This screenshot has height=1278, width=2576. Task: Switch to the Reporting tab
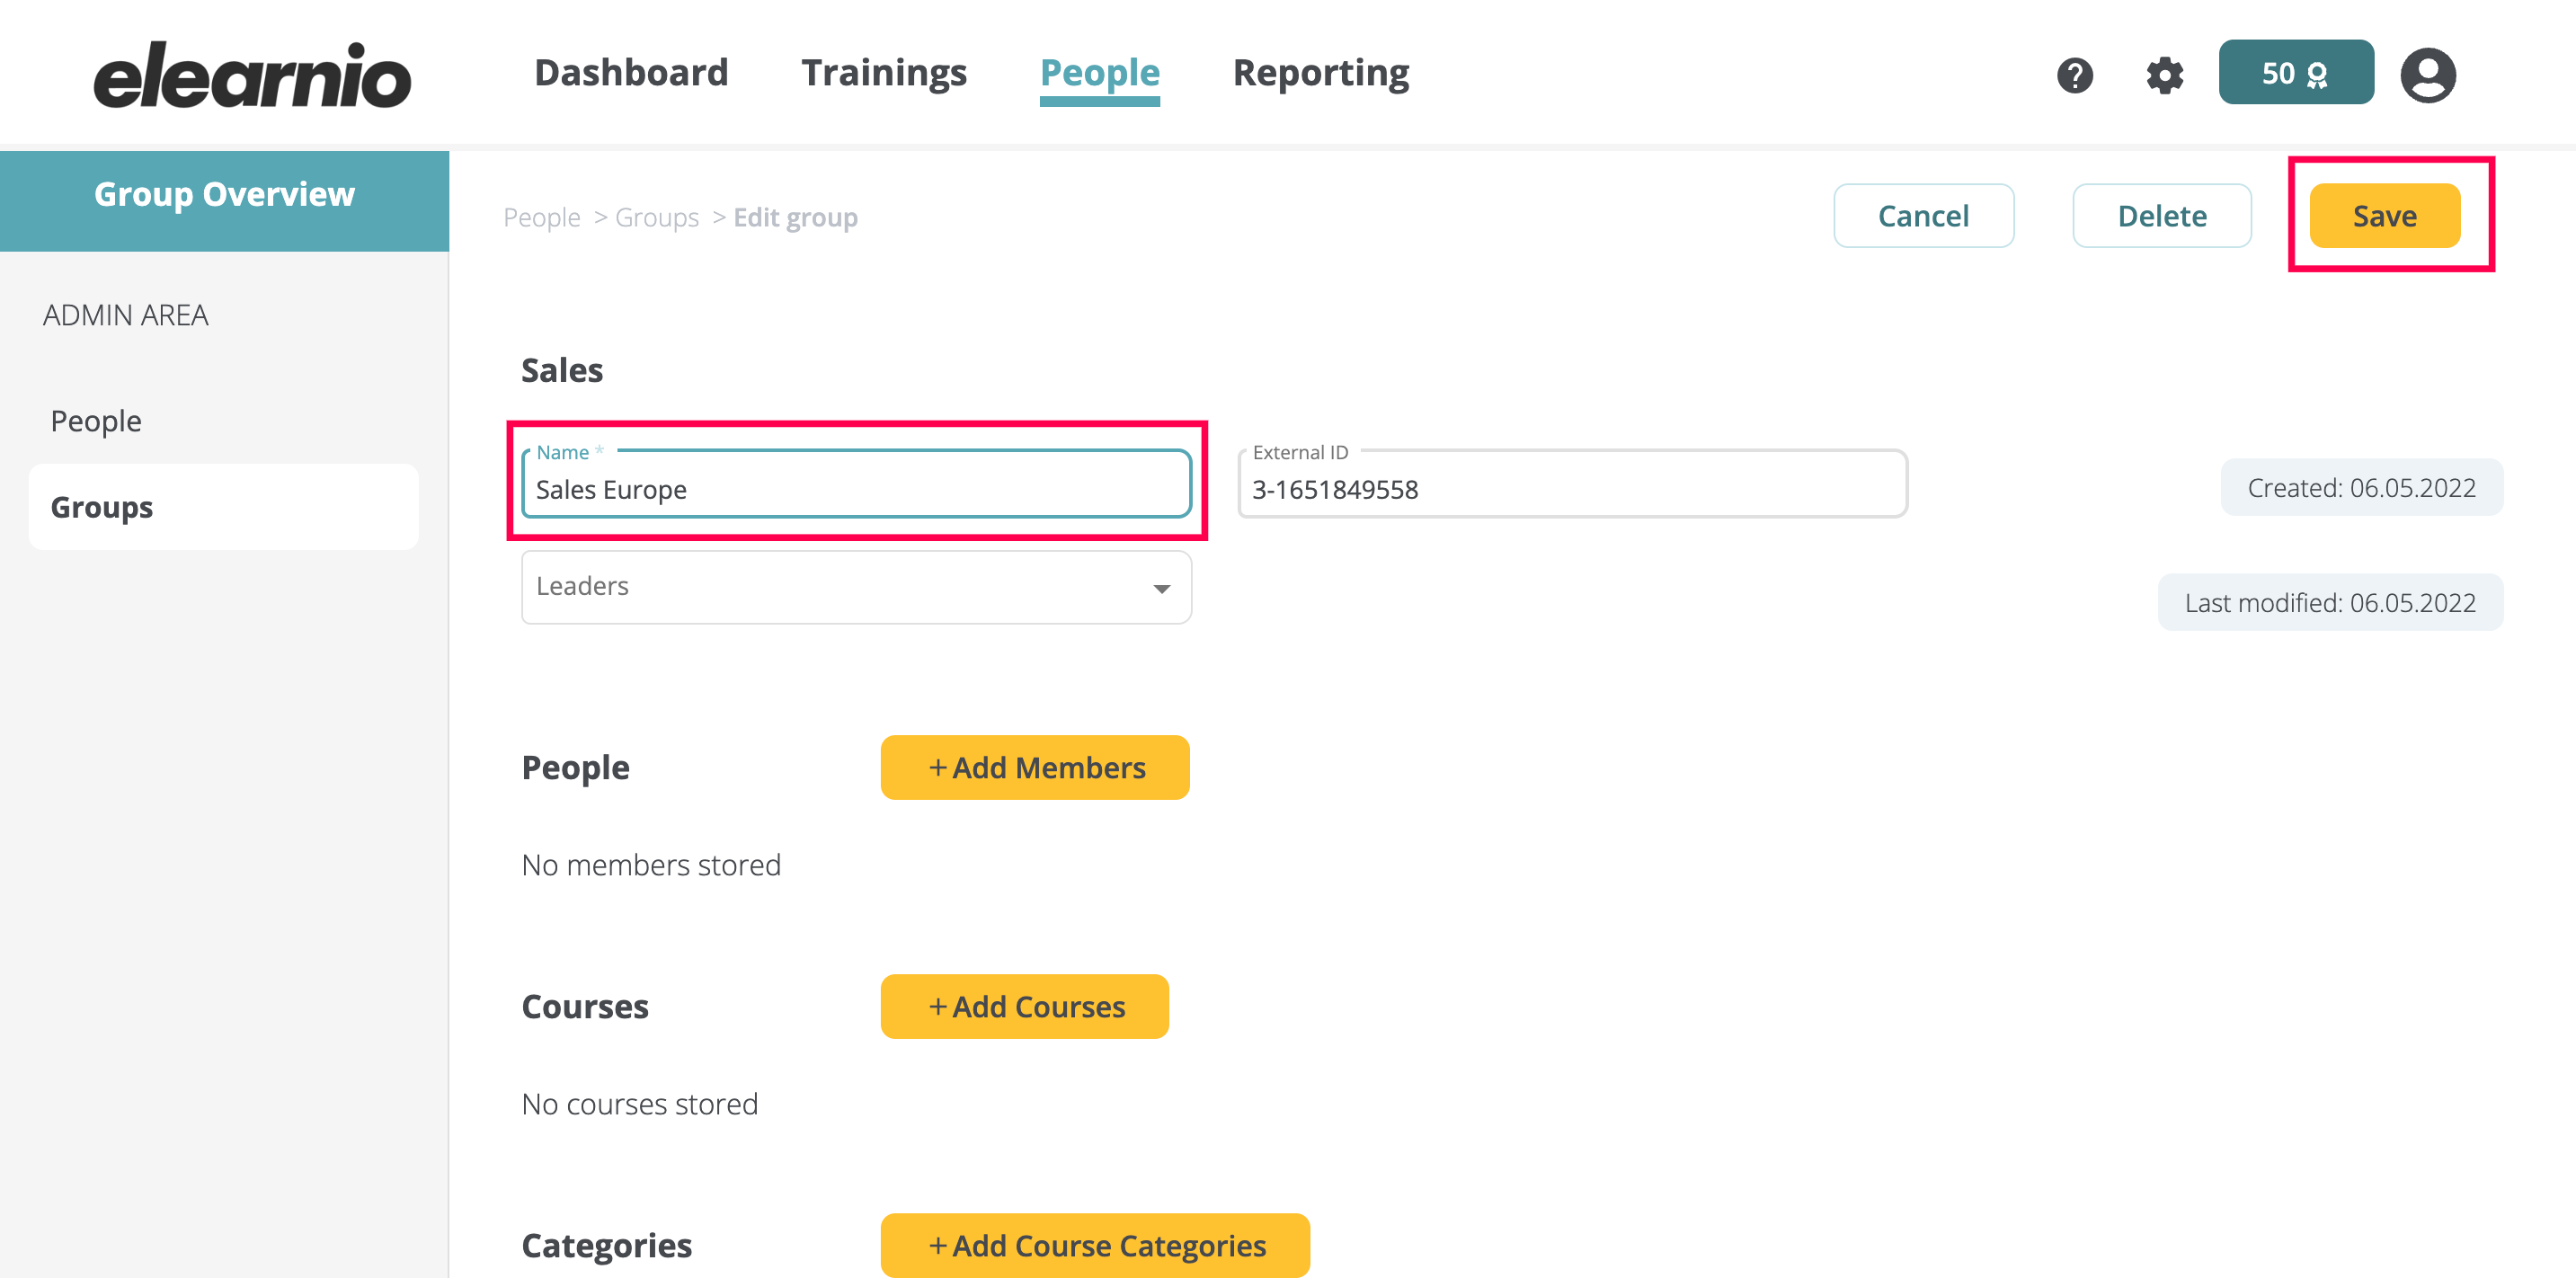coord(1321,73)
